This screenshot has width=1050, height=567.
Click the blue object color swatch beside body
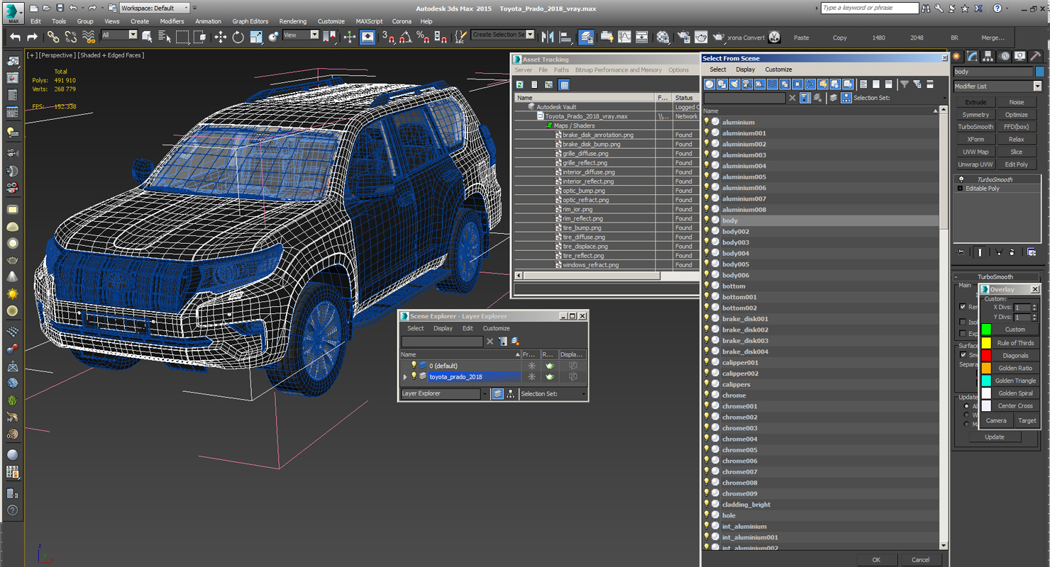pyautogui.click(x=1039, y=72)
